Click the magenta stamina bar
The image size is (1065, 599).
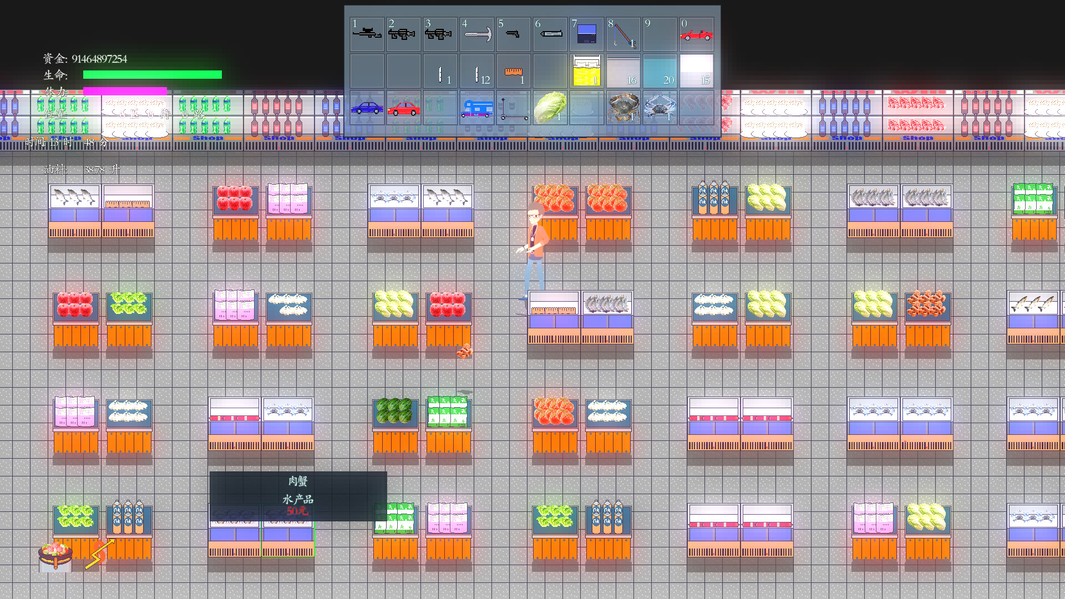click(x=125, y=91)
